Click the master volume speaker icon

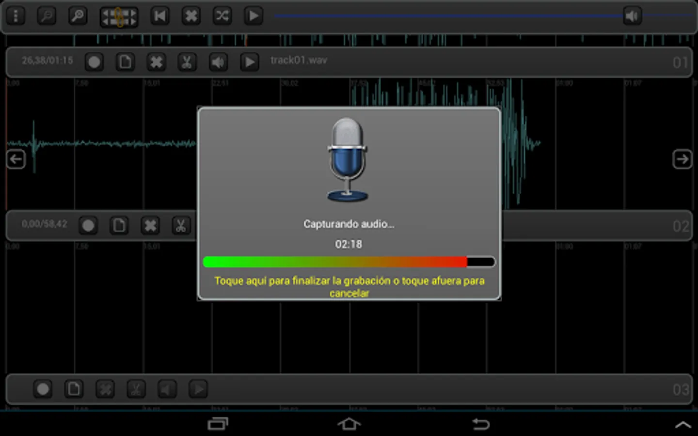tap(632, 16)
